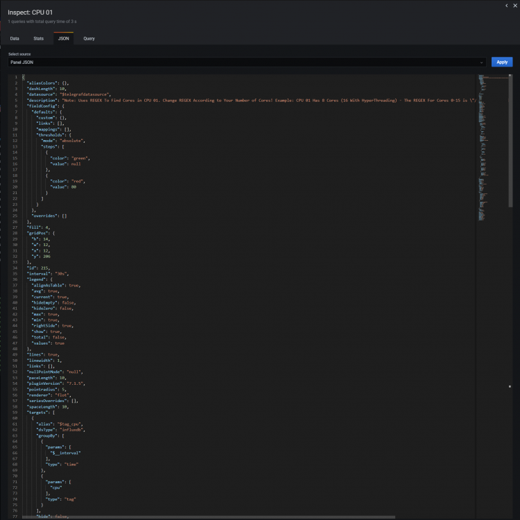Click the "targets": [ line

[40, 413]
